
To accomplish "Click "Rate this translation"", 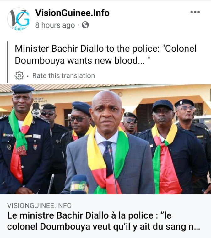I will pyautogui.click(x=63, y=75).
